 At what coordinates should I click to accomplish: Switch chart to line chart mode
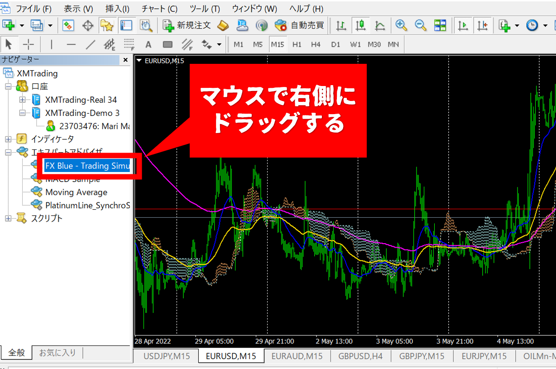[x=380, y=25]
